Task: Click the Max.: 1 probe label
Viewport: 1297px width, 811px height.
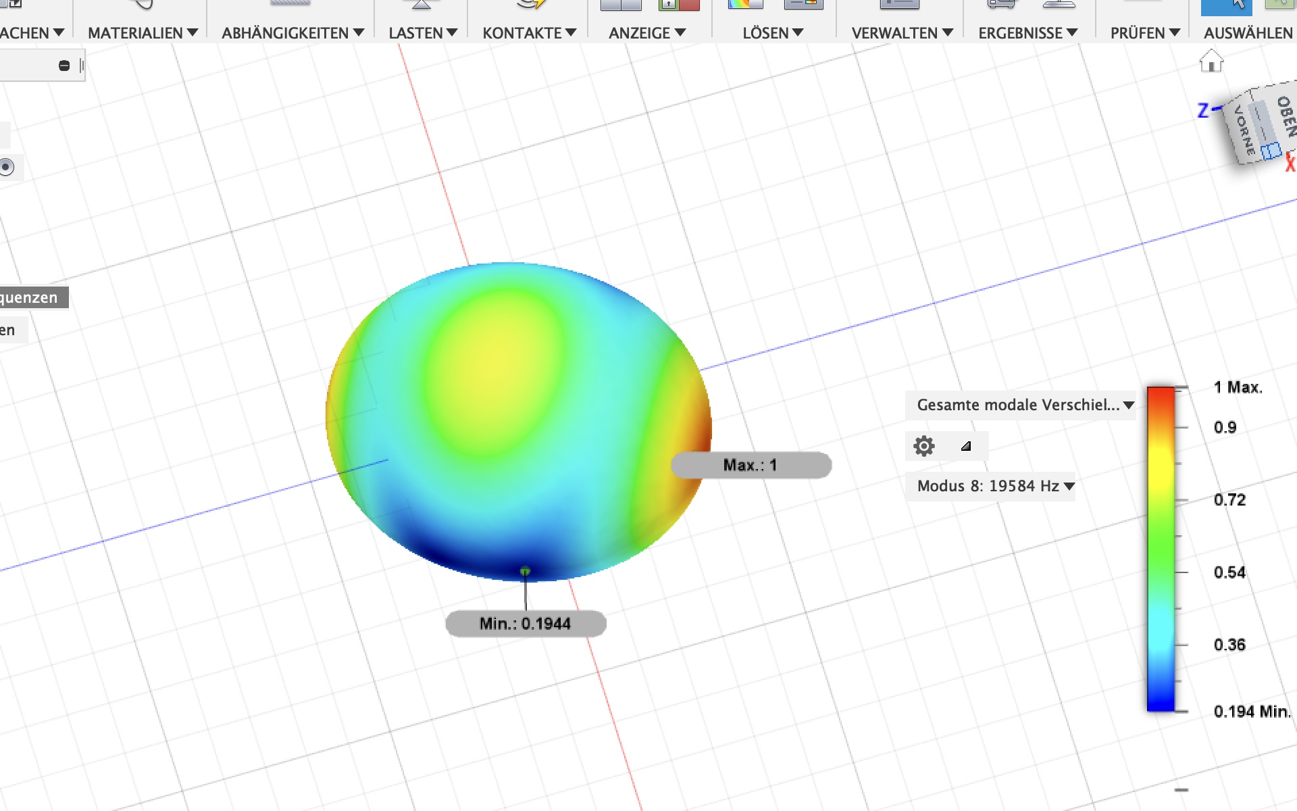Action: tap(750, 465)
